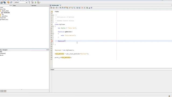This screenshot has height=97, width=172.
Task: Run the project with the green arrow
Action: (36, 2)
